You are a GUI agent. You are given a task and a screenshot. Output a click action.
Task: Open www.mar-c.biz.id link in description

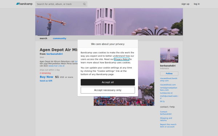point(56,66)
